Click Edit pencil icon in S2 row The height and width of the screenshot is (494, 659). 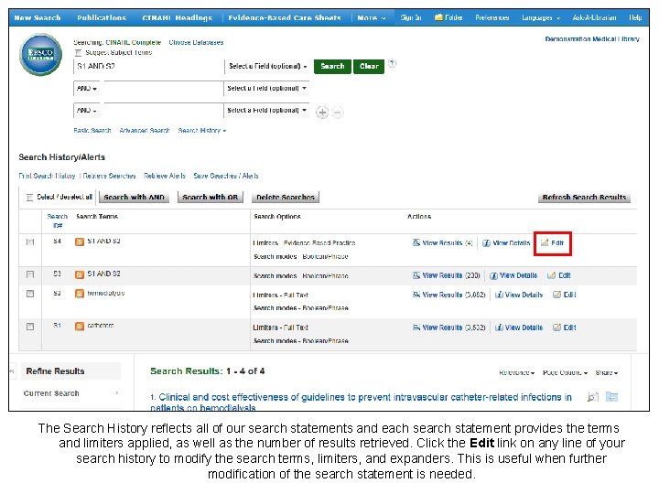(x=556, y=295)
